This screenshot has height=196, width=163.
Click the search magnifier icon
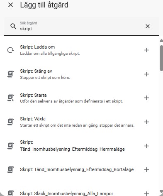tap(13, 26)
